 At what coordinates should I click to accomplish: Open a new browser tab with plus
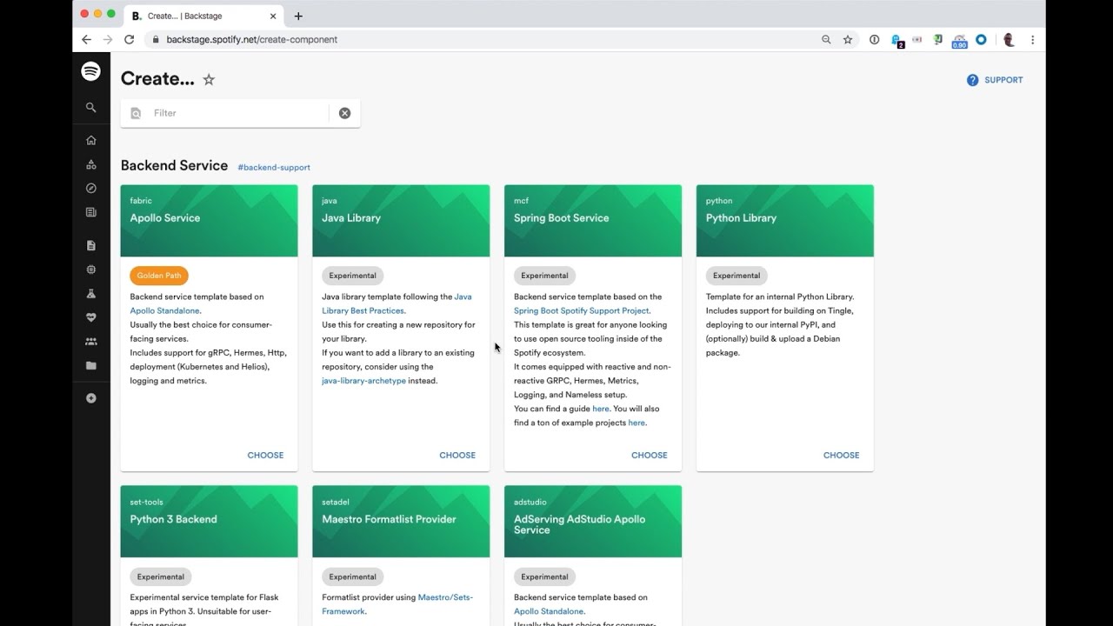298,16
